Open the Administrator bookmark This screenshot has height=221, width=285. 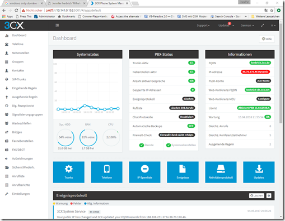click(x=45, y=16)
